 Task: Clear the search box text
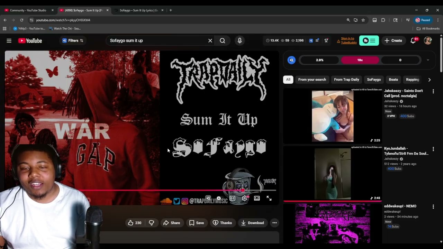click(210, 40)
